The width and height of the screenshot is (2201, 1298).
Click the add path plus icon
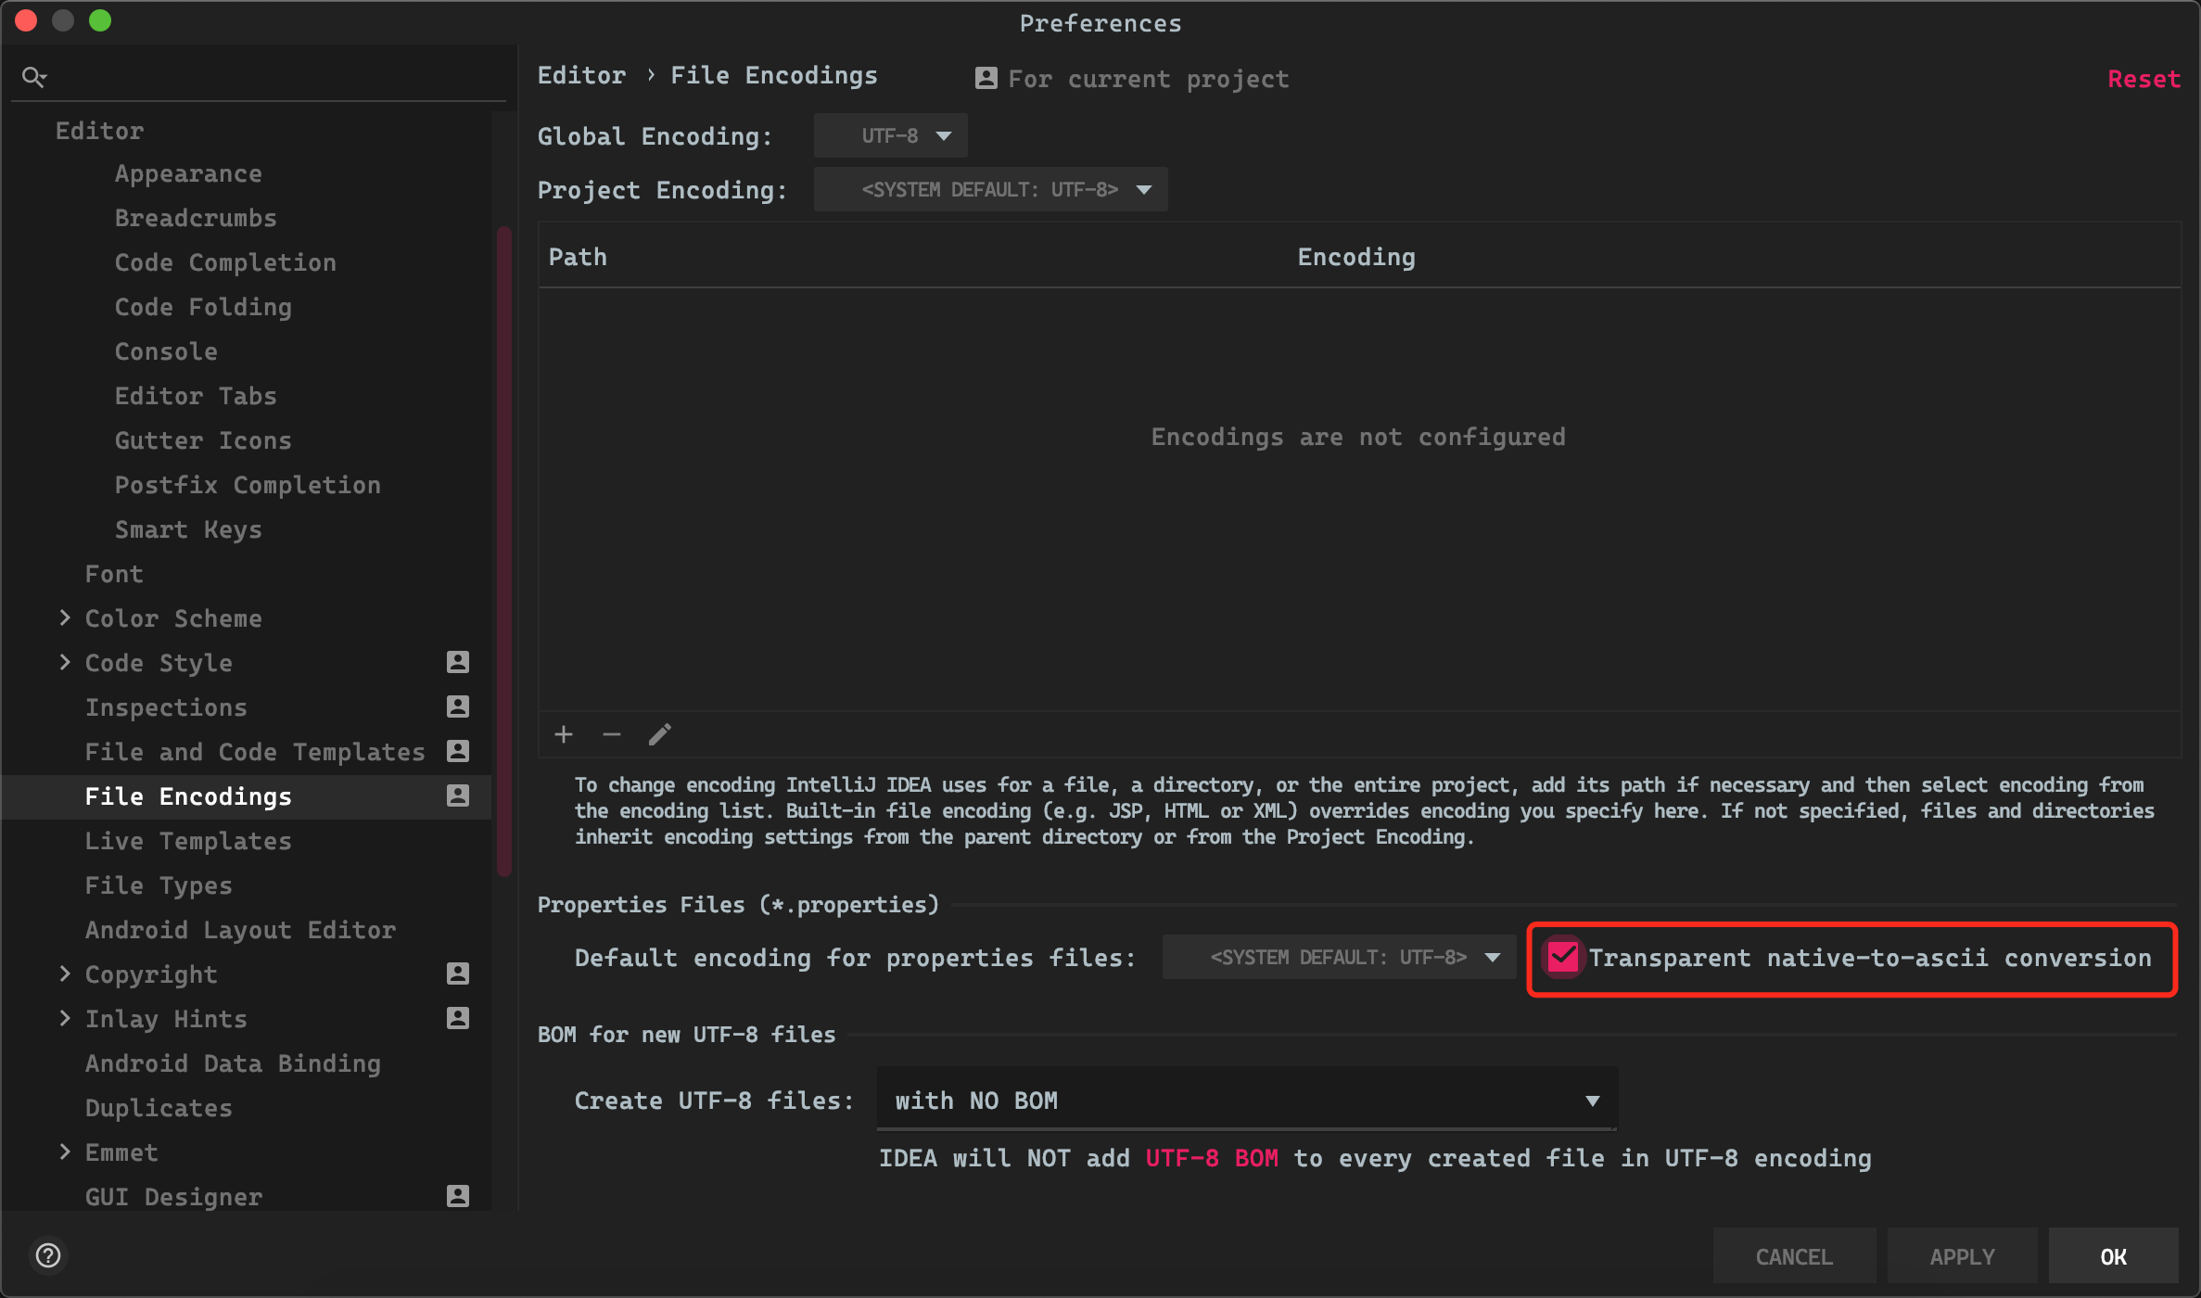click(564, 735)
